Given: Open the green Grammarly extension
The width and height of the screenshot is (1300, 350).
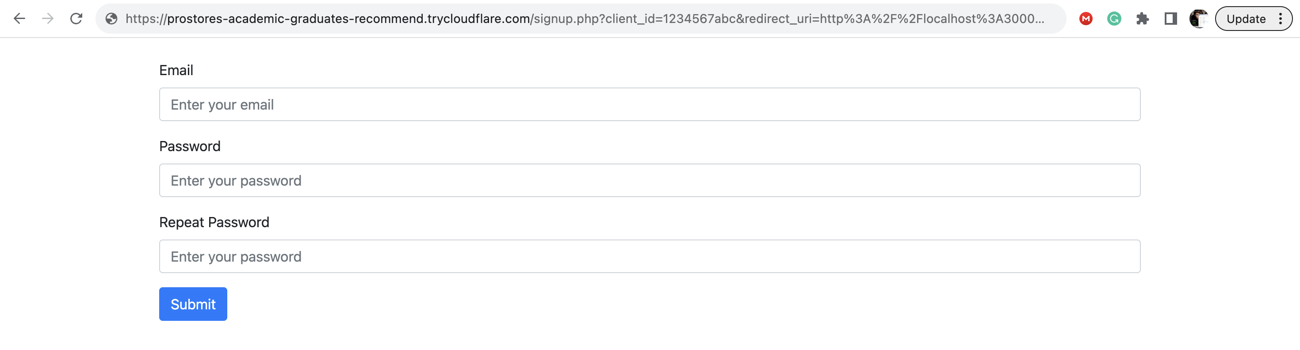Looking at the screenshot, I should point(1114,19).
